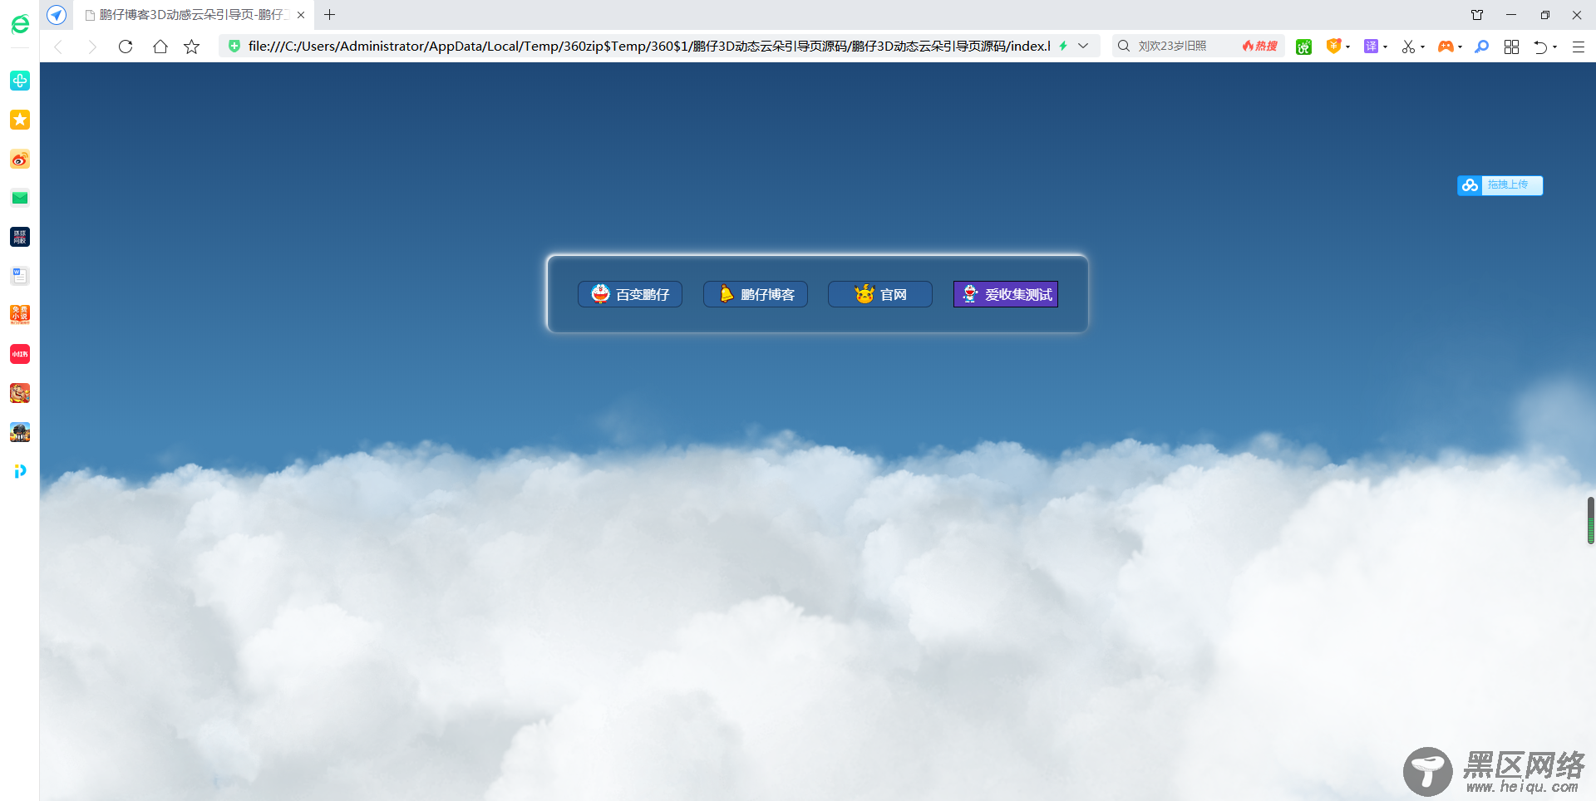Open the yellow star favorites sidebar icon
The height and width of the screenshot is (801, 1596).
click(20, 120)
